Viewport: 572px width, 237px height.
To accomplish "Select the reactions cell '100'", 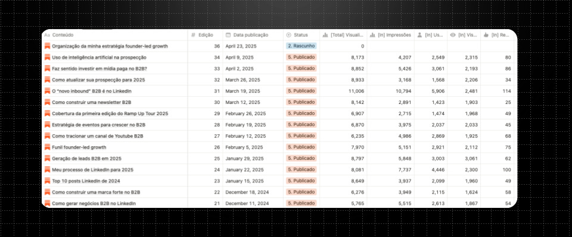I will [x=497, y=170].
